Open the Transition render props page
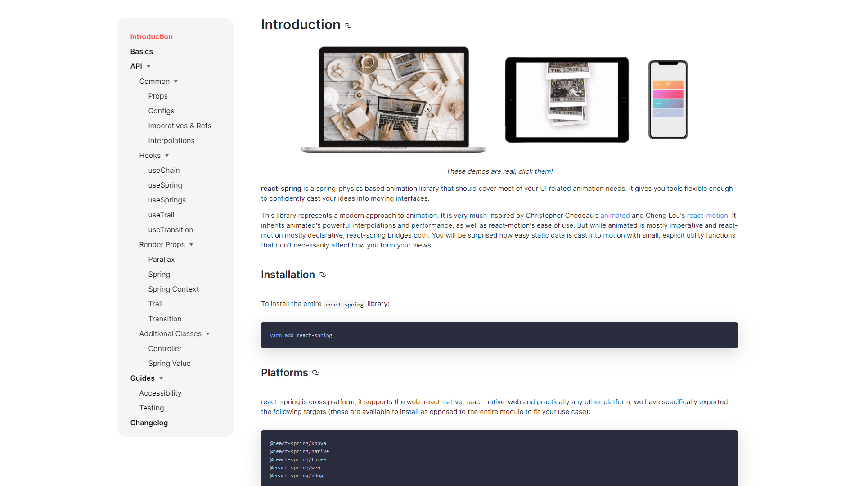Viewport: 864px width, 486px height. pos(165,319)
